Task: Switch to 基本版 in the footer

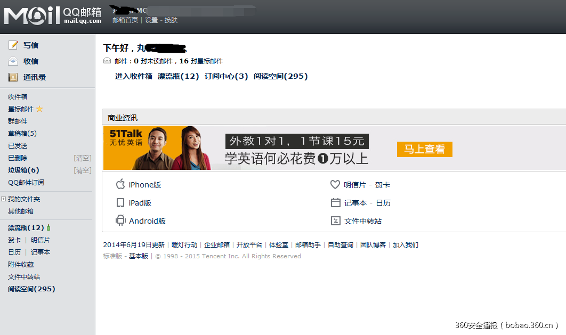Action: [139, 256]
